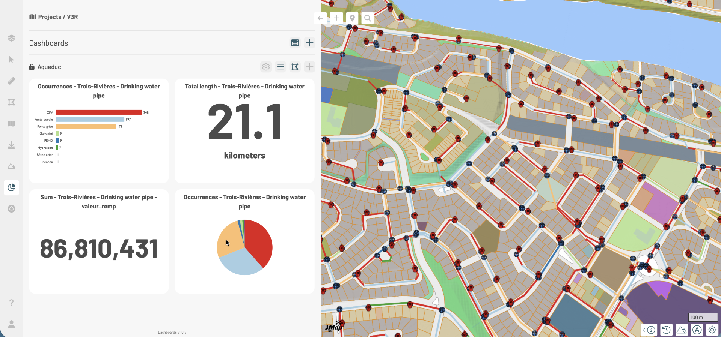
Task: Open the help question mark menu
Action: 11,303
